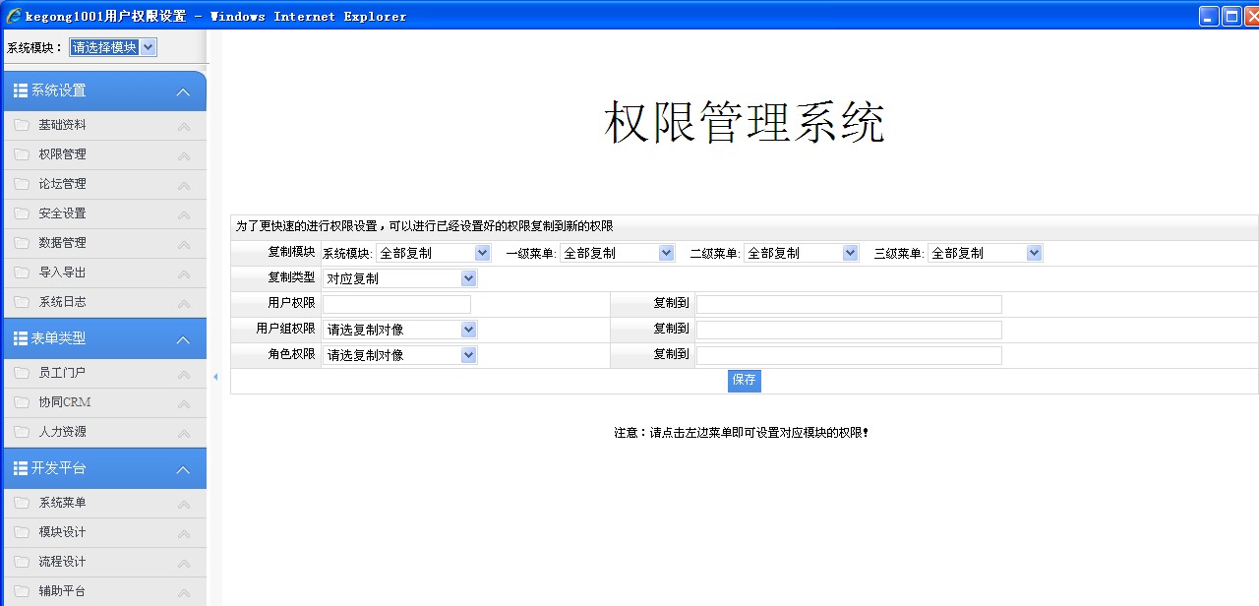This screenshot has height=606, width=1259.
Task: Open the 复制类型 dropdown showing 对应复制
Action: (399, 278)
